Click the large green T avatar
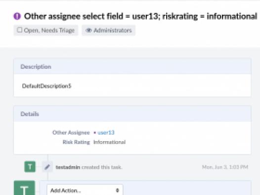 24,188
